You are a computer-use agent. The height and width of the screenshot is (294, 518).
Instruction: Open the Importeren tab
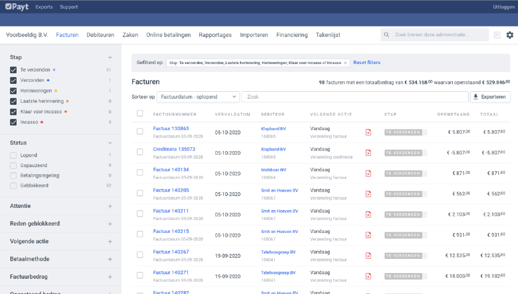253,35
